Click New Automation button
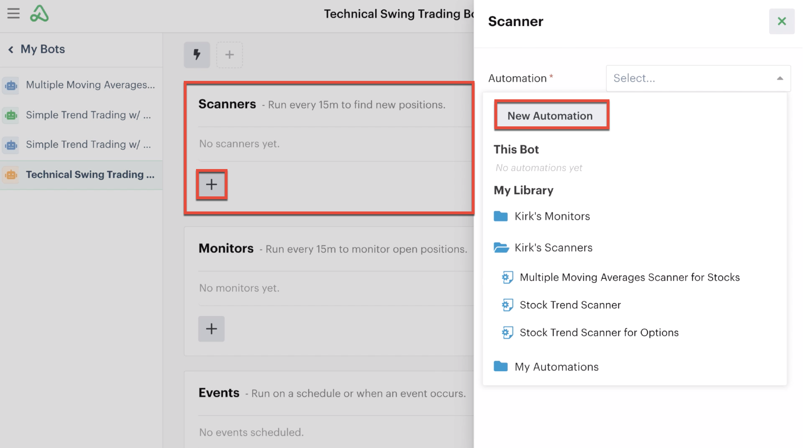This screenshot has height=448, width=803. tap(552, 116)
